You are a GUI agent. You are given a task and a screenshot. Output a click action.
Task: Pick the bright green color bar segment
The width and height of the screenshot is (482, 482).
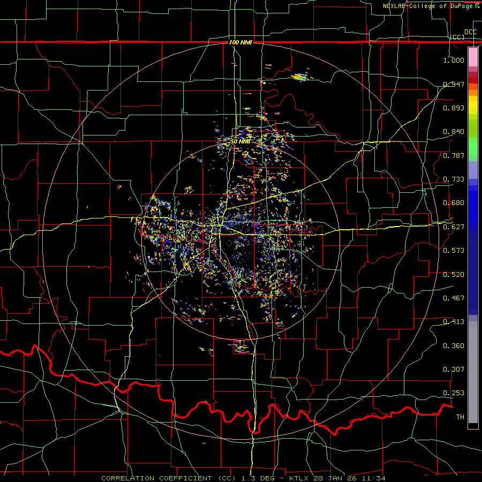tap(473, 146)
